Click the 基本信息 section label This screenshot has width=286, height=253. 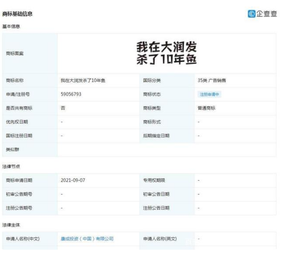click(x=11, y=26)
